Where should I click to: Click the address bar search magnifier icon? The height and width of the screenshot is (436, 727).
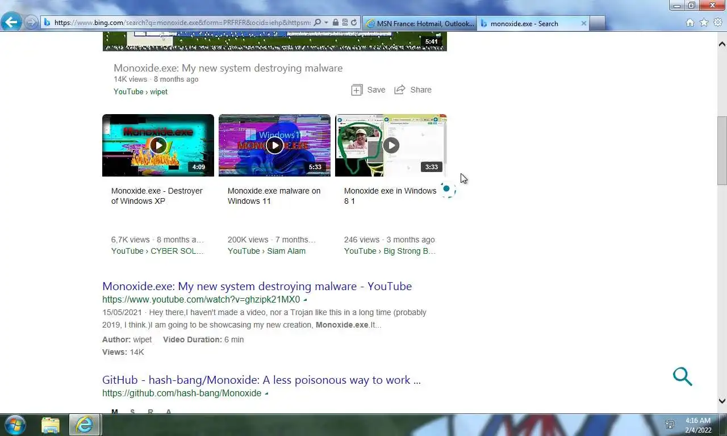(x=317, y=23)
